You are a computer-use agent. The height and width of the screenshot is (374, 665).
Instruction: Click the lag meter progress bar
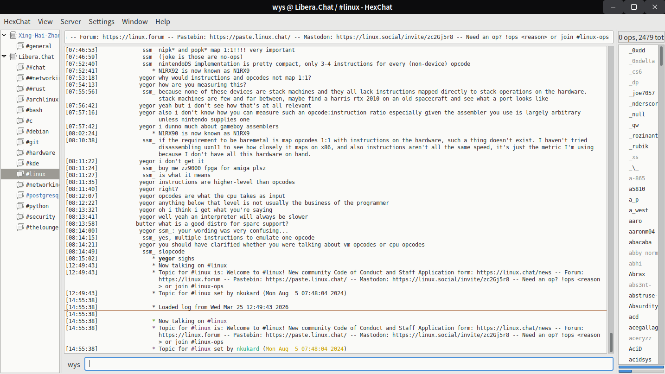click(641, 367)
